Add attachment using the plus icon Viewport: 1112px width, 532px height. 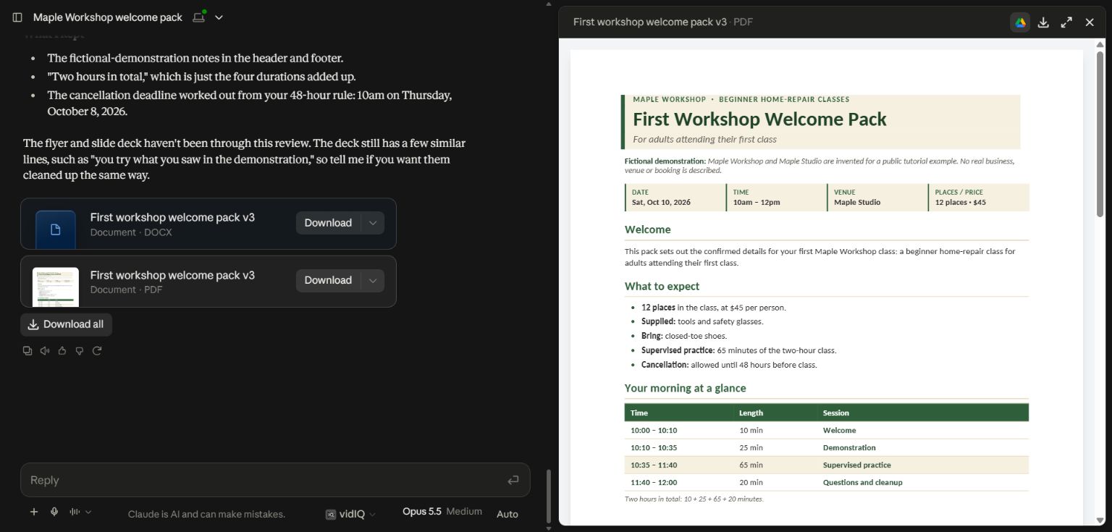pos(33,512)
